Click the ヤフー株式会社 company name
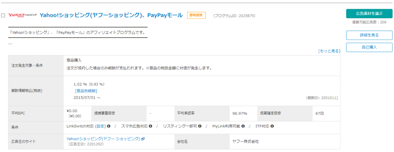This screenshot has height=152, width=394. click(246, 142)
